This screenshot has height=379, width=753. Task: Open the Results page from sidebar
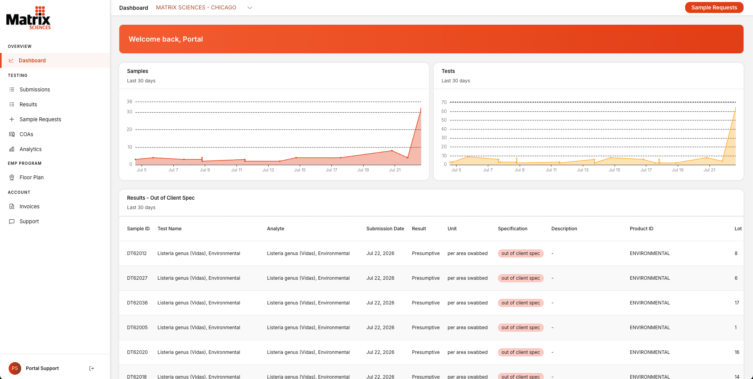click(55, 104)
